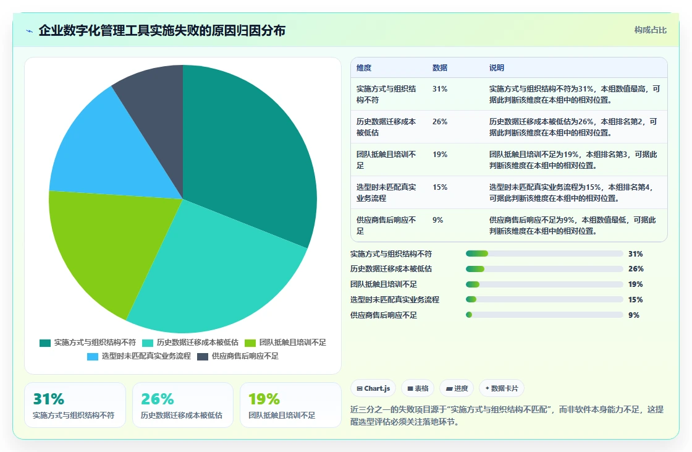Click progress bar for 选型时未匹配真实业务流程
692x452 pixels.
[x=544, y=299]
